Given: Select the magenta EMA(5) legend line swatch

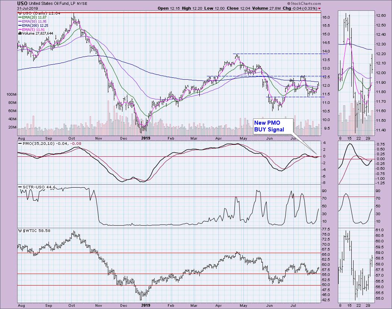Looking at the screenshot, I should [20, 29].
